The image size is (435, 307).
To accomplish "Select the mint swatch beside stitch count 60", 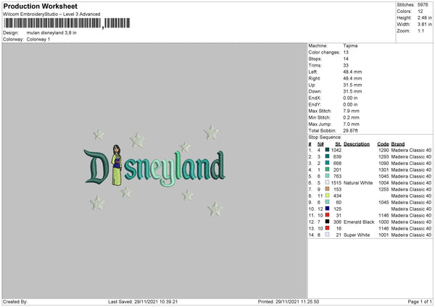I will click(x=327, y=202).
